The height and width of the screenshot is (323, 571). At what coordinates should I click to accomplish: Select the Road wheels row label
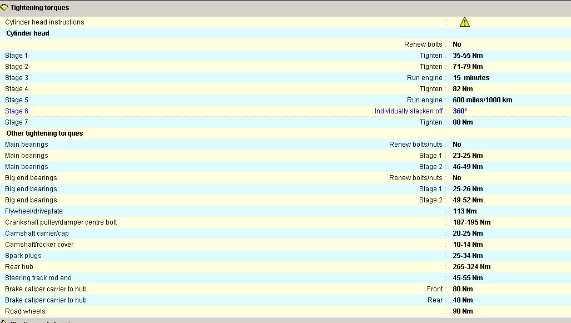25,311
